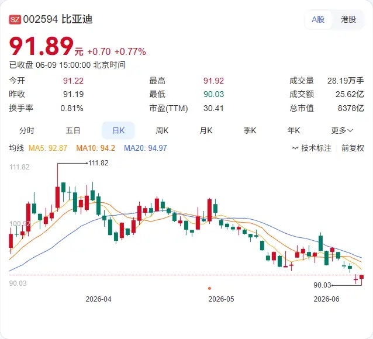
Task: Click the 成交额 value 25.62亿
Action: tap(350, 94)
